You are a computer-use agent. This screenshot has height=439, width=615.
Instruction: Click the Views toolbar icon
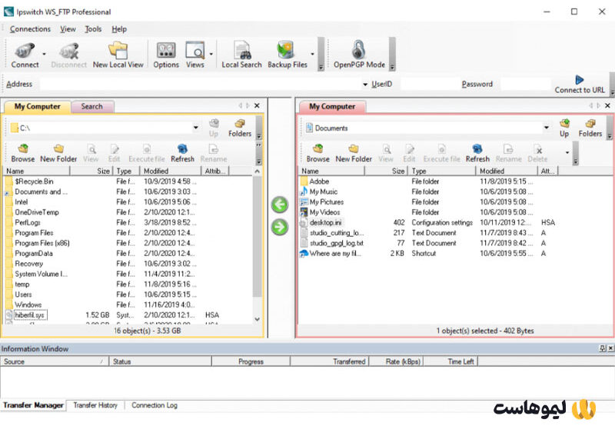[x=195, y=55]
